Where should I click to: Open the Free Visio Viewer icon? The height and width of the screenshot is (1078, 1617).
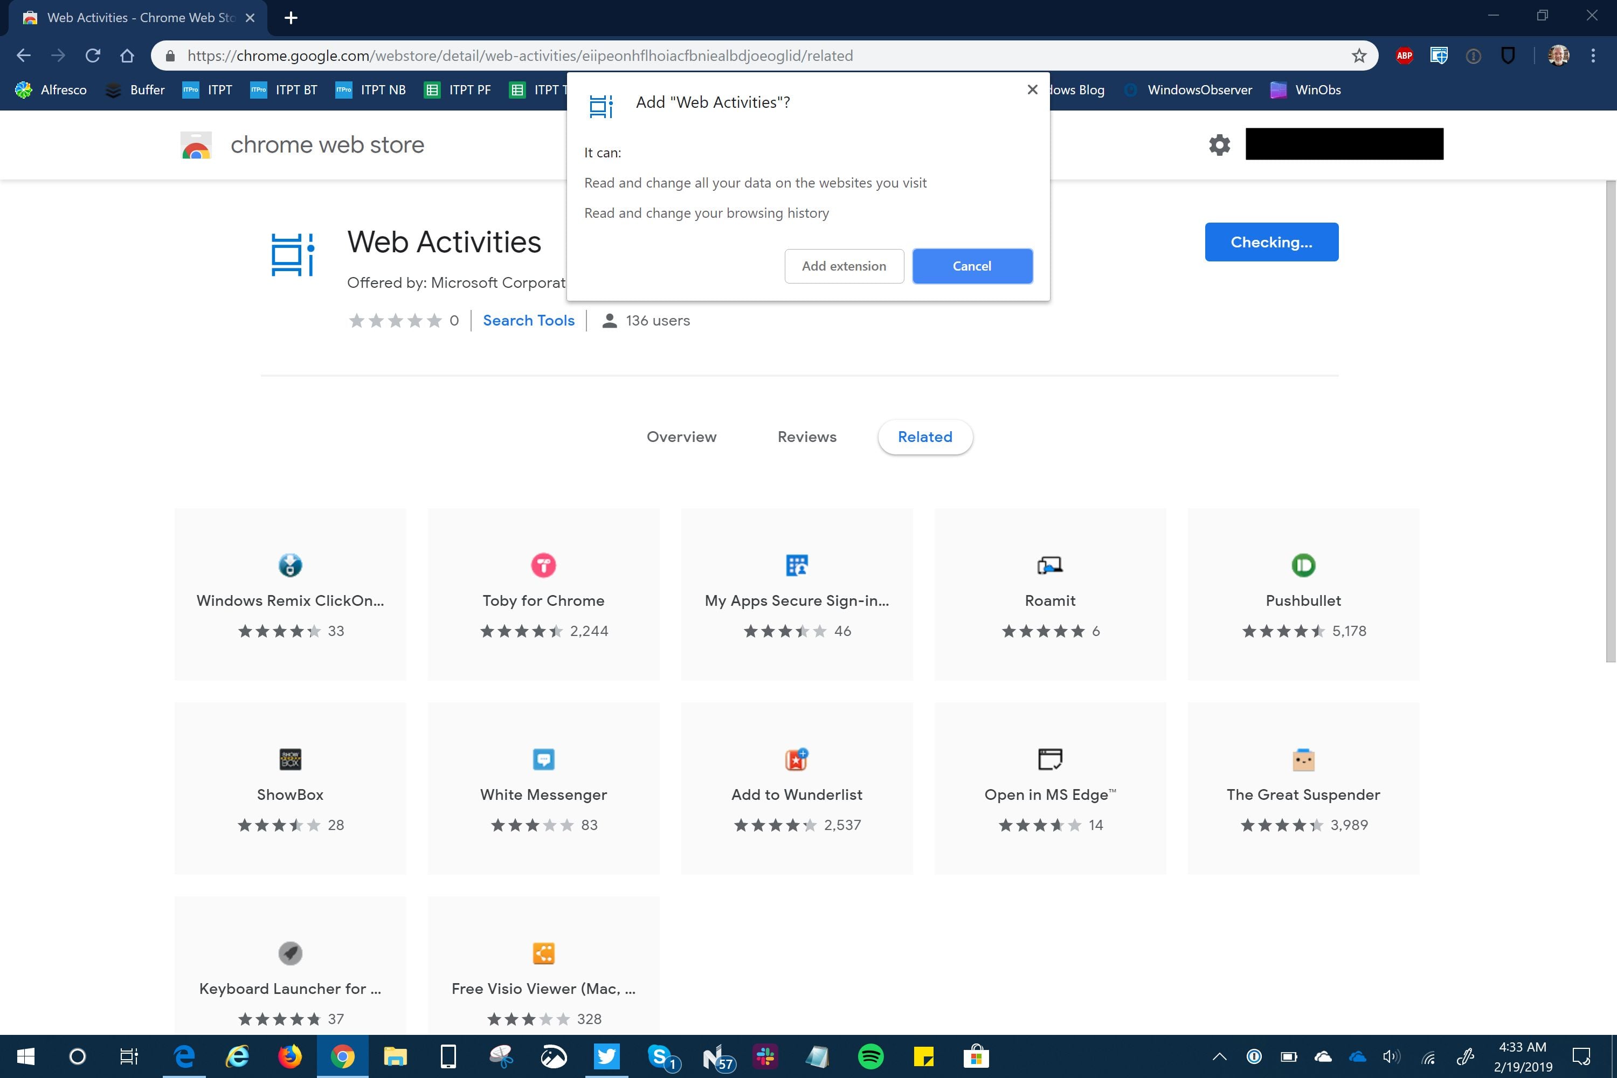[x=543, y=953]
